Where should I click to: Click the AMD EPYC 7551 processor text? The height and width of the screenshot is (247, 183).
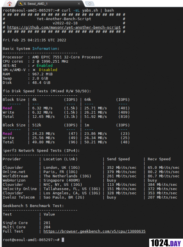67,57
